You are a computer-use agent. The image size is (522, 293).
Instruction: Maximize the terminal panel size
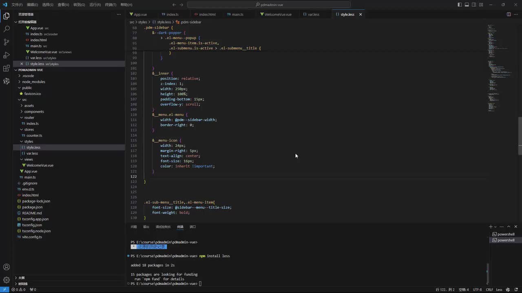click(x=509, y=227)
